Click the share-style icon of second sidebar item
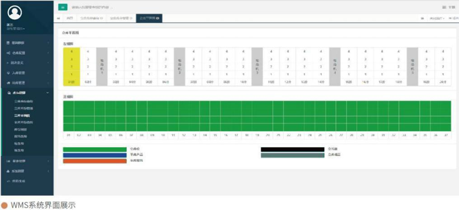This screenshot has width=459, height=210. point(8,53)
